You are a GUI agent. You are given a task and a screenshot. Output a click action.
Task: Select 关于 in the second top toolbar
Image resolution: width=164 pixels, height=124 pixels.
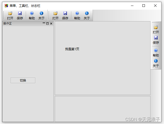(87, 15)
